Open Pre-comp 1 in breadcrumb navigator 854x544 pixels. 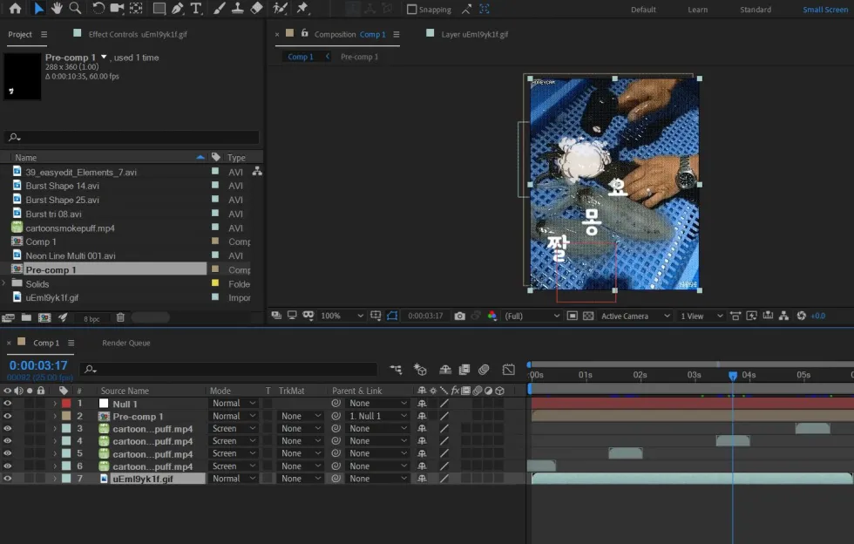(359, 57)
